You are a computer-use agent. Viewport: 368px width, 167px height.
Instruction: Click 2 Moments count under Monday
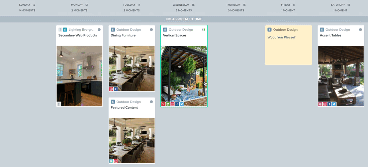click(x=79, y=11)
